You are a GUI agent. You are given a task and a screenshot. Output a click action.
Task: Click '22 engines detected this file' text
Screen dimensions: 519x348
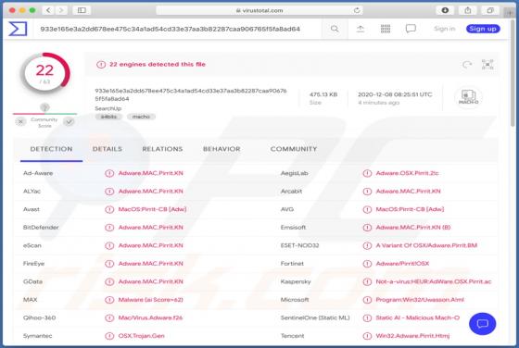point(158,65)
